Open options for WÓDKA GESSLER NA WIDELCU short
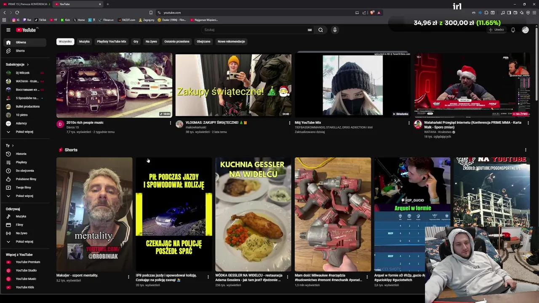 coord(288,276)
